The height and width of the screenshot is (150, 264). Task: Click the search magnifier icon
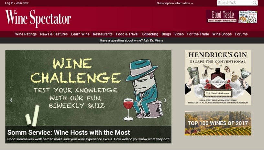click(255, 3)
